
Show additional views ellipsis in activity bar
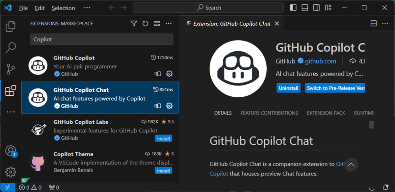click(x=11, y=112)
